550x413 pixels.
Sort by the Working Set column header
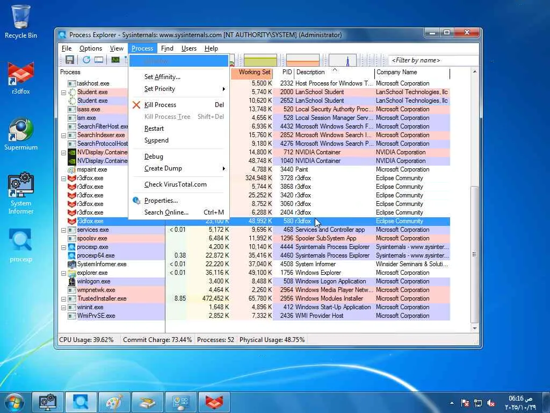[251, 73]
